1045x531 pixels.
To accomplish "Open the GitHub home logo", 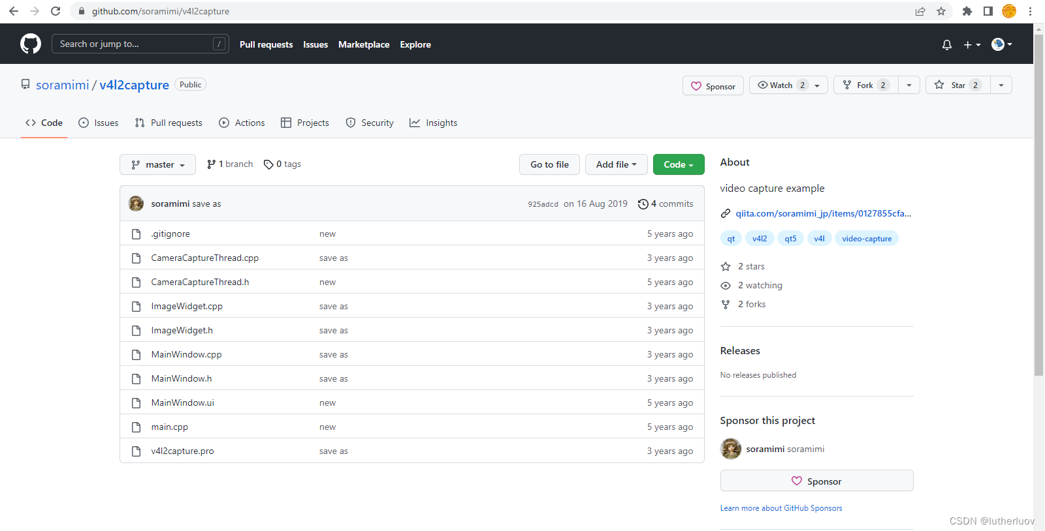I will pos(31,44).
